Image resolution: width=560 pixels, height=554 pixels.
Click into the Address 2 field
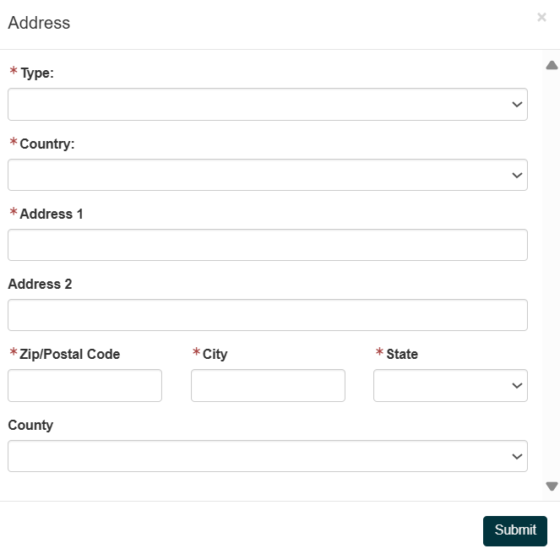click(267, 315)
